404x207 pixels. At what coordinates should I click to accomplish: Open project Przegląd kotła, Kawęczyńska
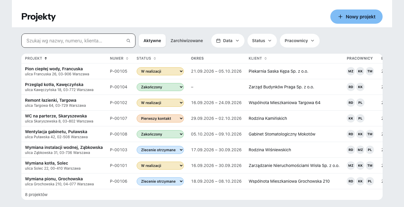coord(54,85)
